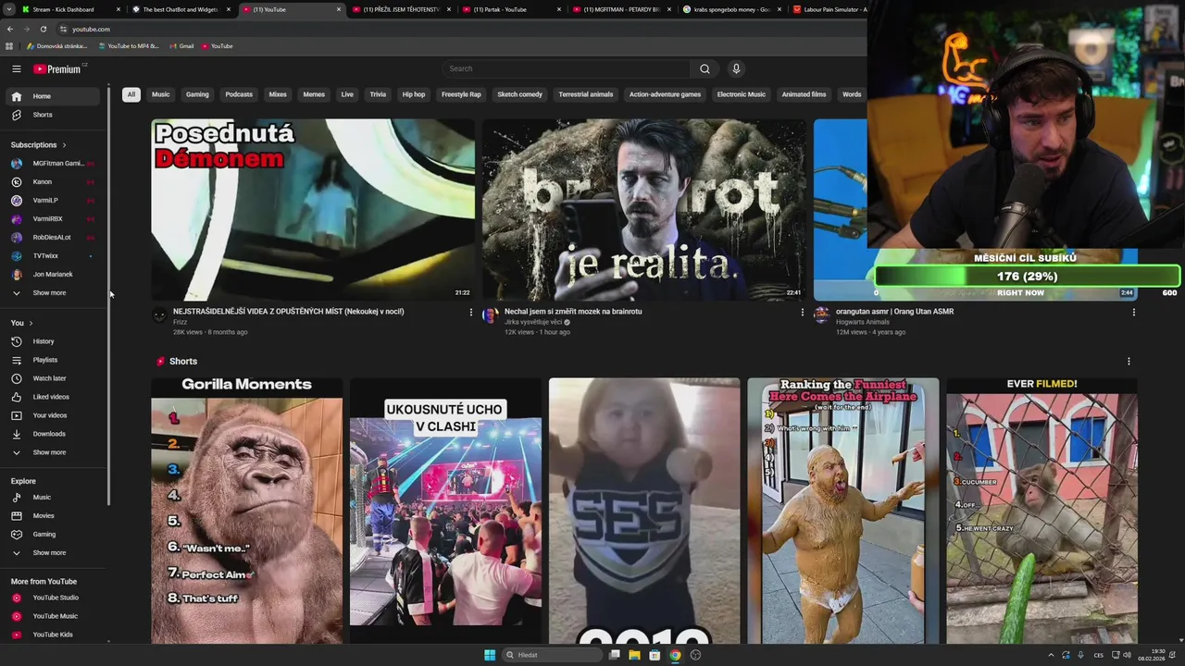This screenshot has height=666, width=1185.
Task: Open Windows Start menu
Action: [490, 655]
